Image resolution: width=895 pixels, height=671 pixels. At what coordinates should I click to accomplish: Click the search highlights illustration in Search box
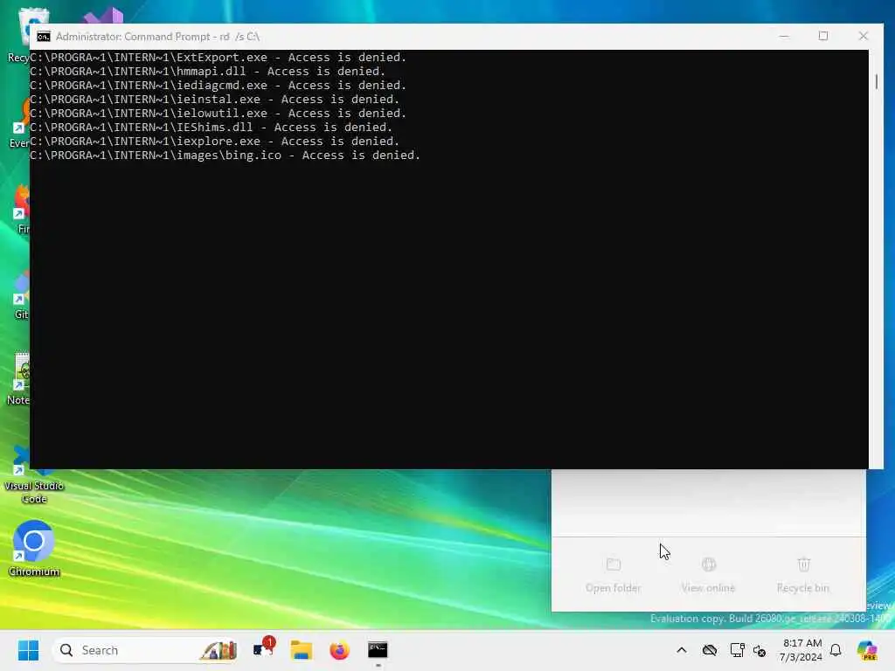pos(218,650)
